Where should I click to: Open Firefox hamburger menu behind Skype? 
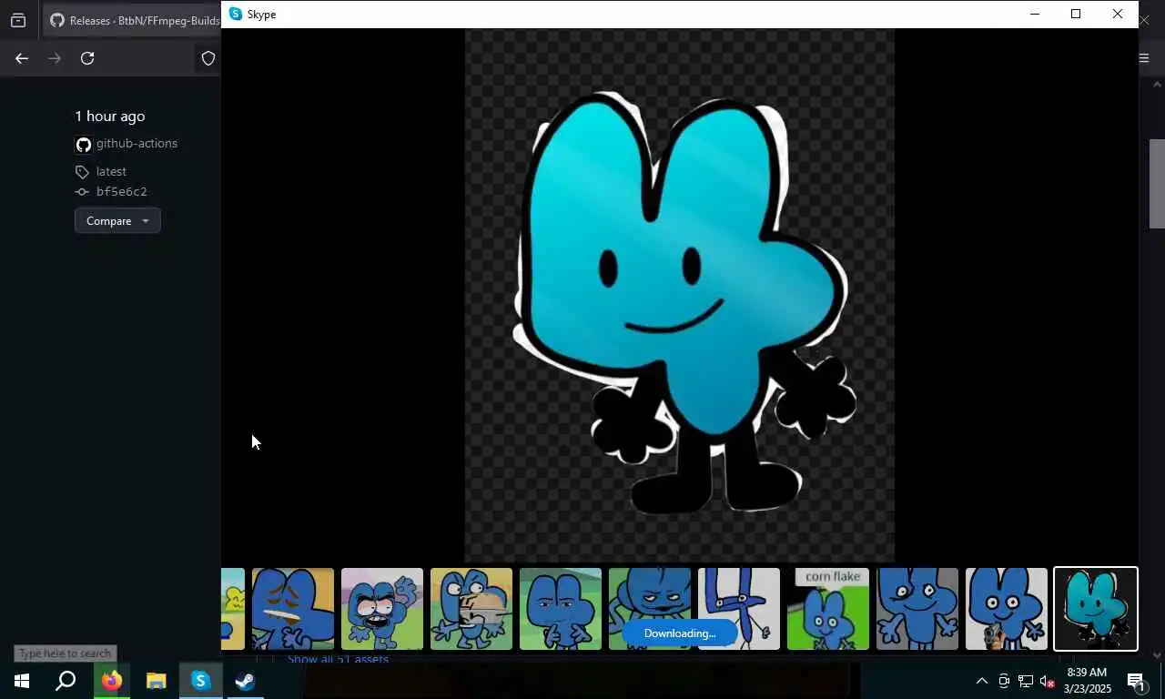[x=1144, y=58]
